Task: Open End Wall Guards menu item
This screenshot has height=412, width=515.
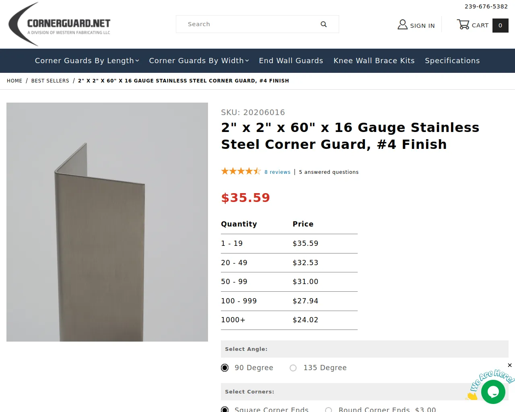Action: tap(291, 61)
